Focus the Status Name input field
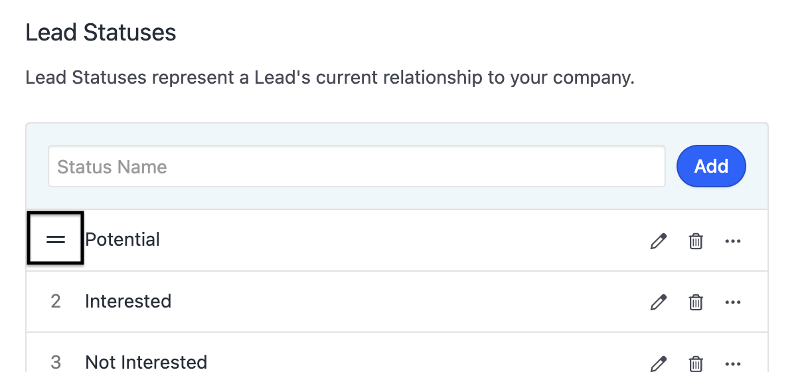Screen dimensions: 806x372 pyautogui.click(x=357, y=166)
